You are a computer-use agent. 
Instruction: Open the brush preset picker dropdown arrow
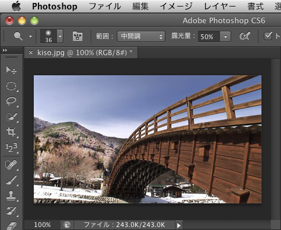click(60, 36)
